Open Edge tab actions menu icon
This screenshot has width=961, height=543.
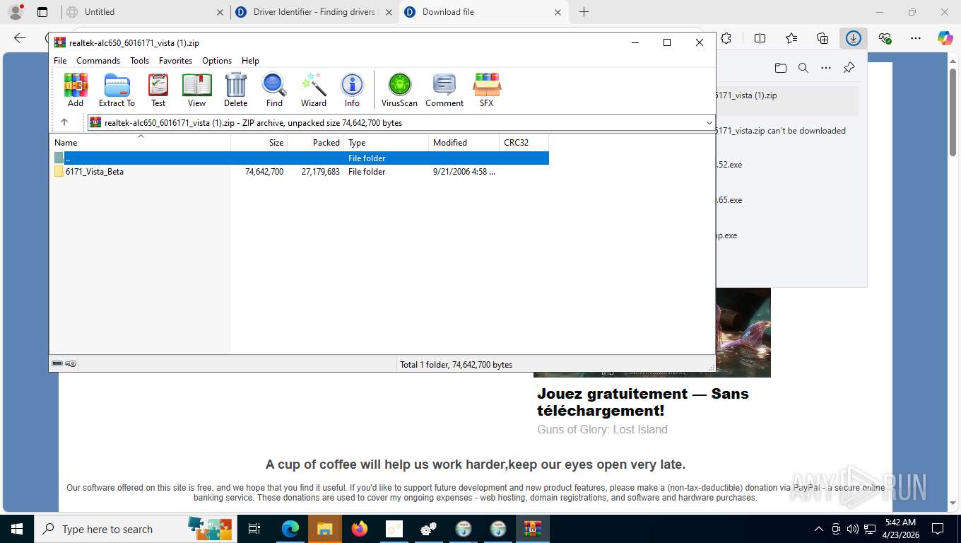point(42,12)
